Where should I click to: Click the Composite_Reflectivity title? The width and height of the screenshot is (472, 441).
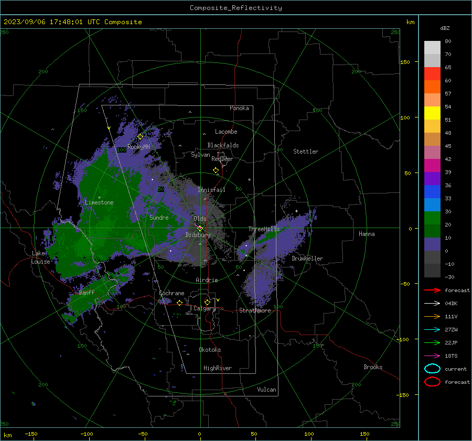click(236, 8)
